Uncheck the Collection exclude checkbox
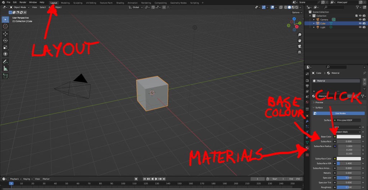This screenshot has width=368, height=190. pos(356,16)
